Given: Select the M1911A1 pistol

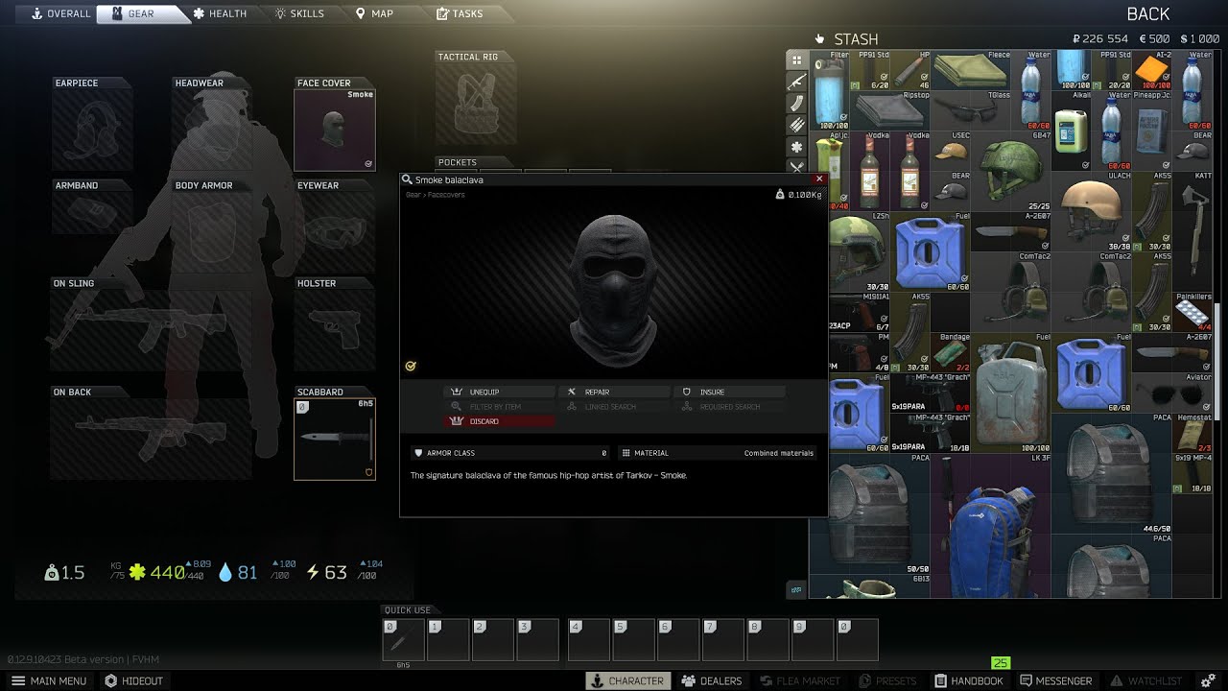Looking at the screenshot, I should 860,312.
